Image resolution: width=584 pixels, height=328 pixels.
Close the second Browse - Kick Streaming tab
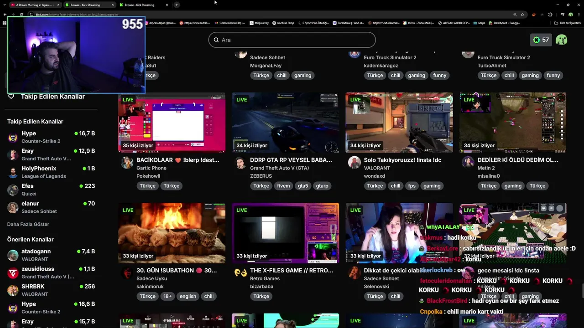pyautogui.click(x=167, y=5)
